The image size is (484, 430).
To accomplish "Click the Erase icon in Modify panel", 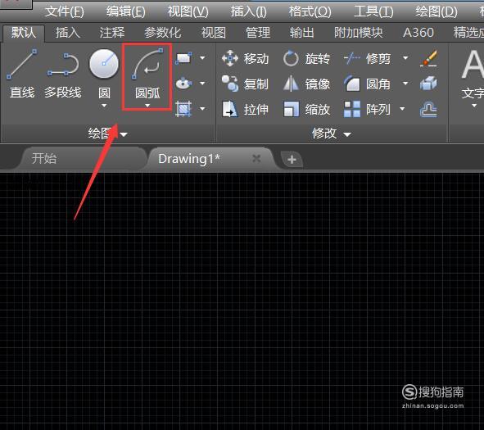I will (428, 58).
